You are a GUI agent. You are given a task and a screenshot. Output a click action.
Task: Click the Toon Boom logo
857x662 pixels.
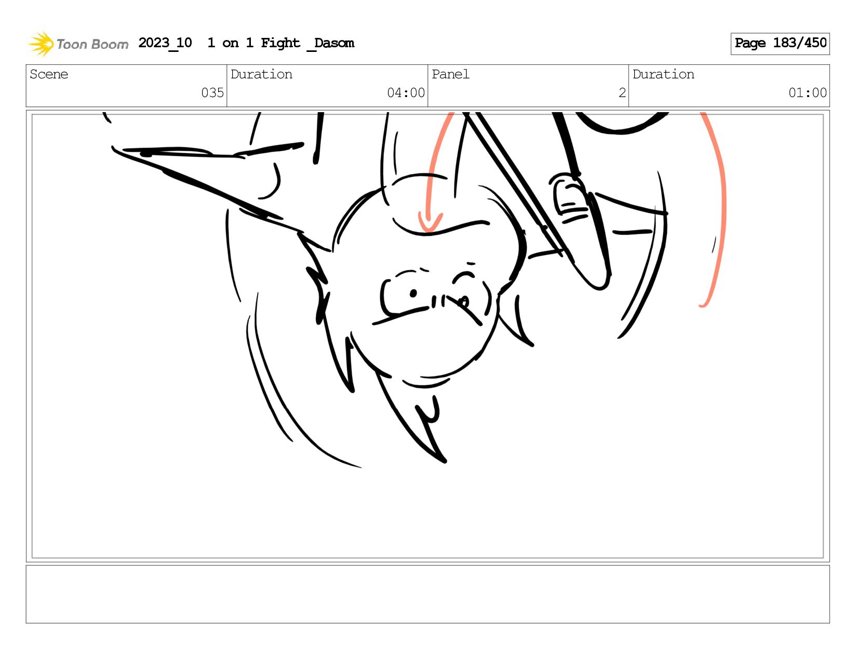click(78, 44)
